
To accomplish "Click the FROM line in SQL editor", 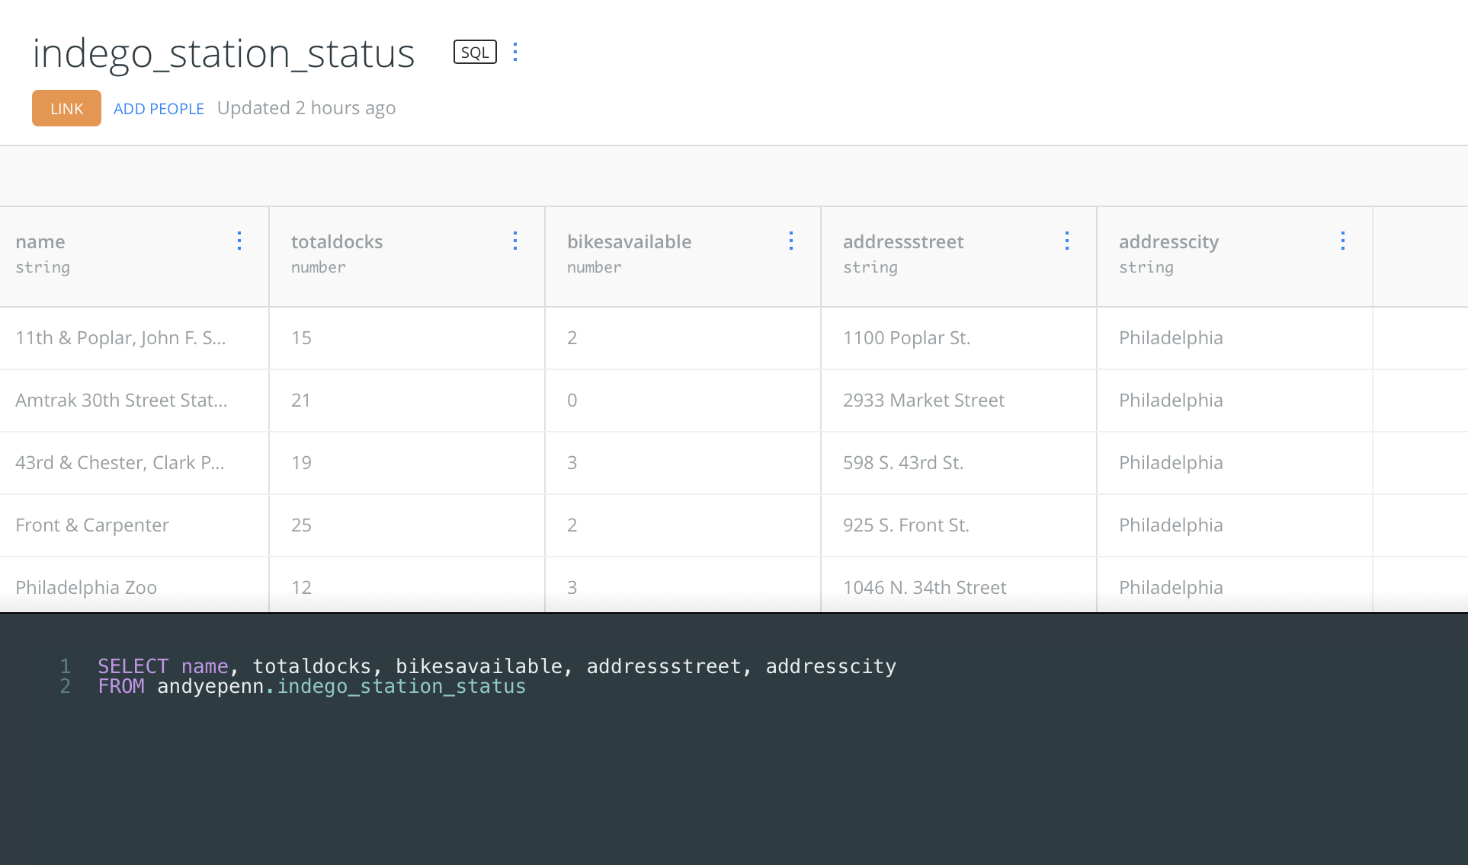I will pos(312,687).
